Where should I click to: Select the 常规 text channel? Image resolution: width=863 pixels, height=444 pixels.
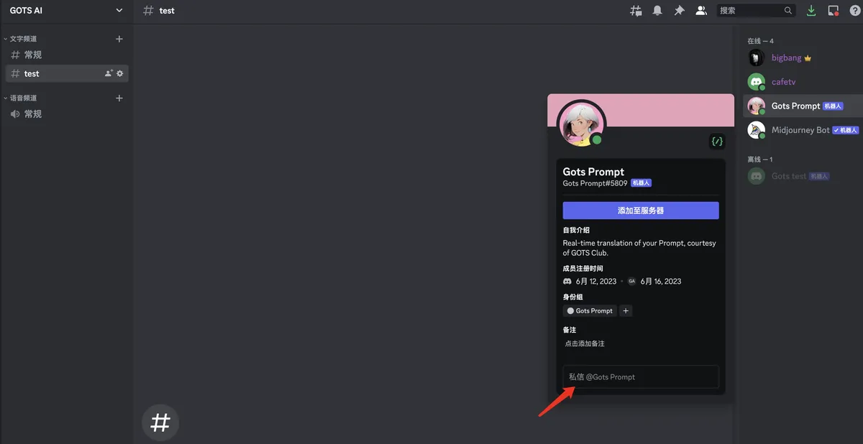click(x=33, y=55)
